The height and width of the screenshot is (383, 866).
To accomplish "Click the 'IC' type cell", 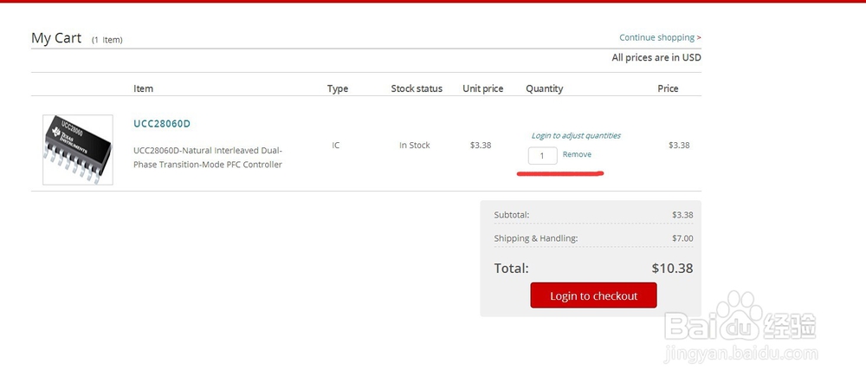I will pos(336,146).
